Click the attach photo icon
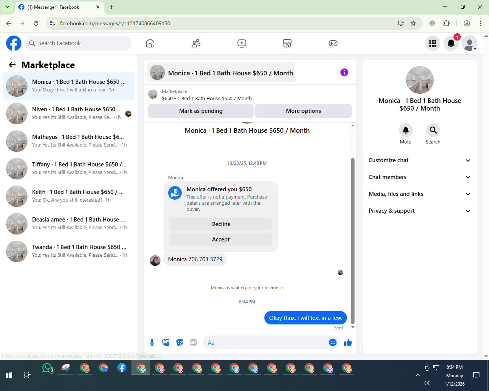 tap(166, 342)
